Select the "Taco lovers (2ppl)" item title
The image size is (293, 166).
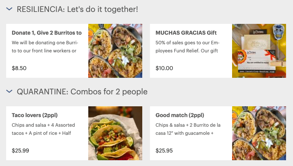click(x=35, y=115)
